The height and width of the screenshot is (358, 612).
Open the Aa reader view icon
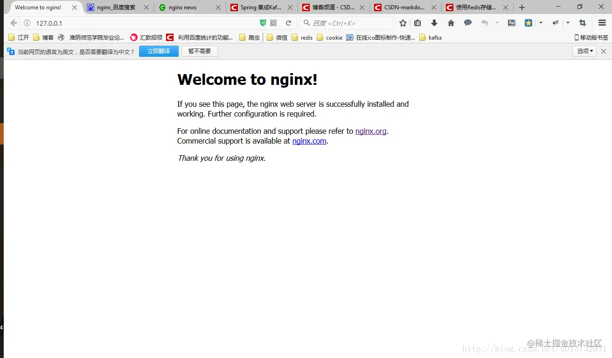pos(512,23)
